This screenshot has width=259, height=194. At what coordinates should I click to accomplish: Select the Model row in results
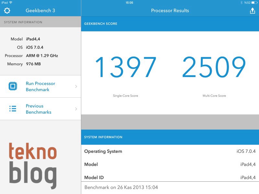[170, 165]
